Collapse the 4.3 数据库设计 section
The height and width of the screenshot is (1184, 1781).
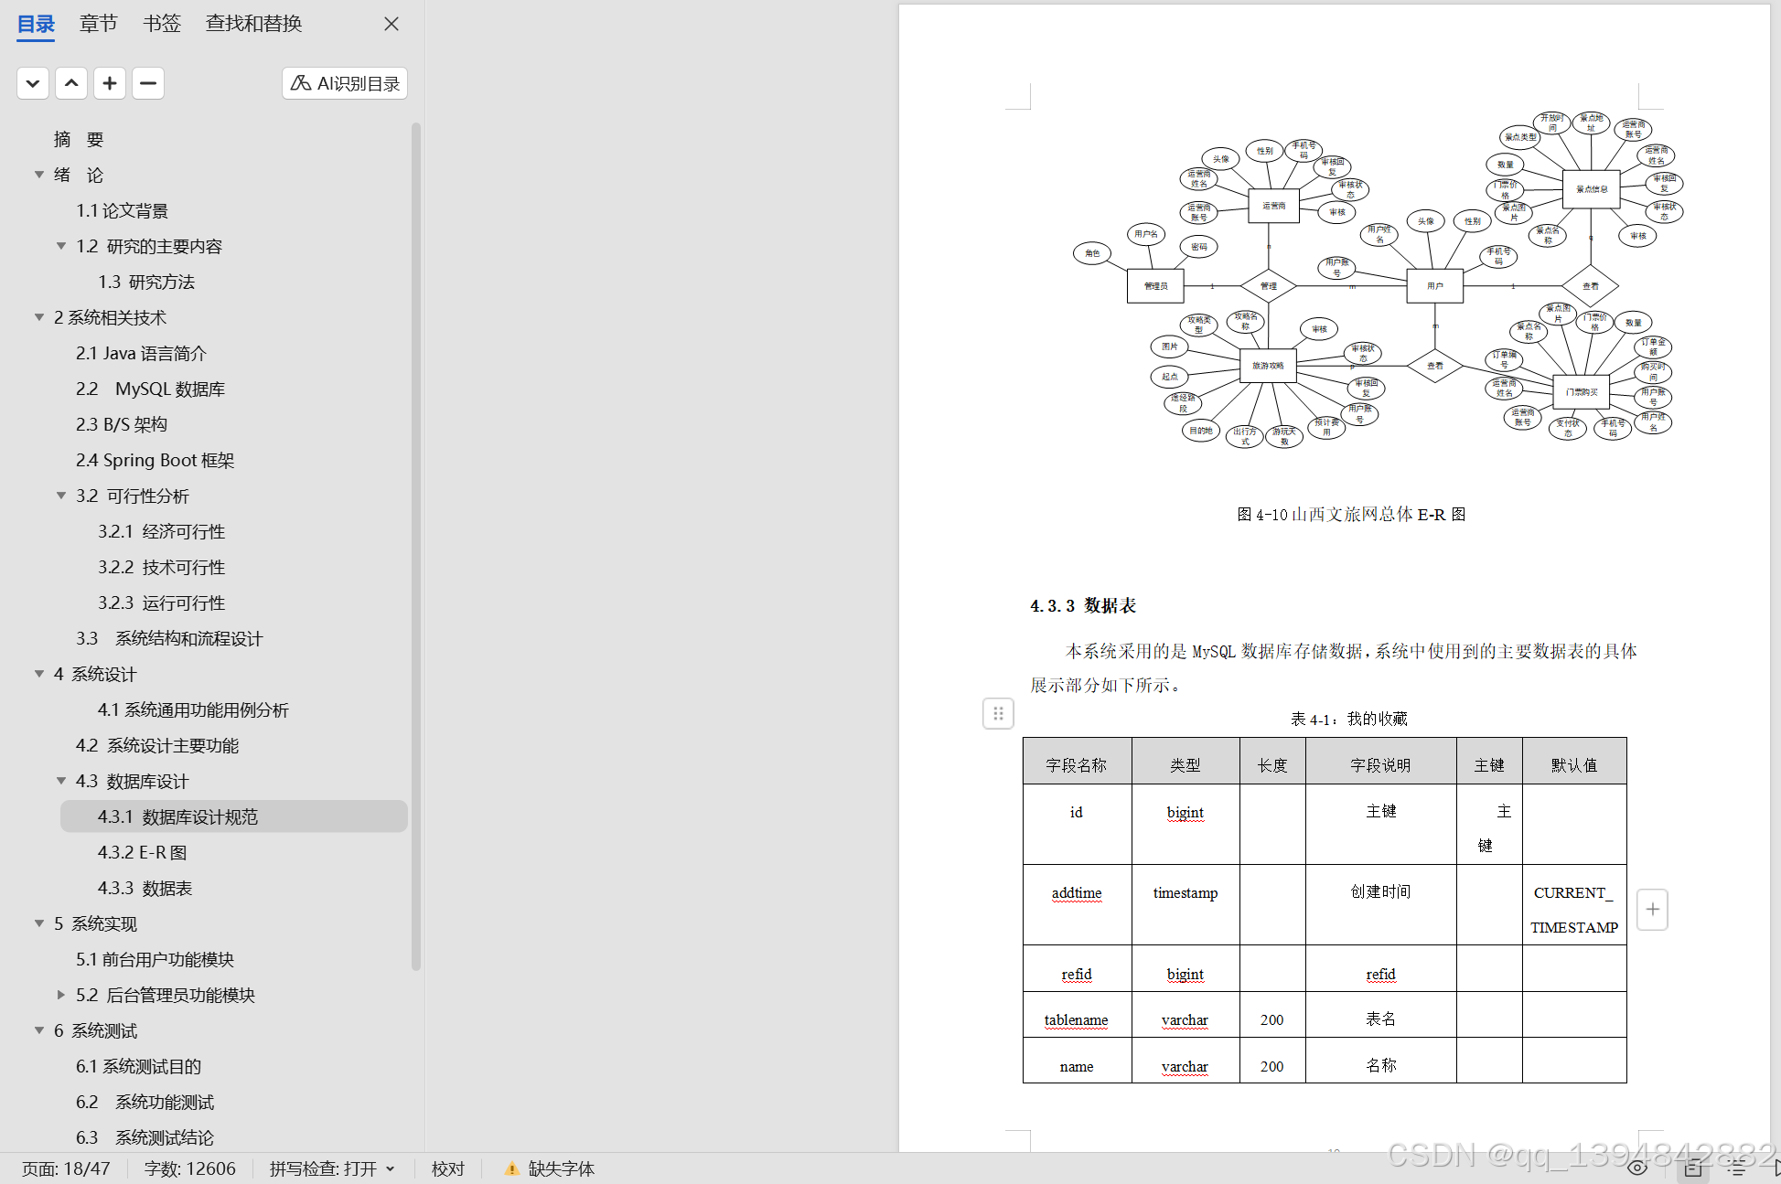(x=61, y=781)
